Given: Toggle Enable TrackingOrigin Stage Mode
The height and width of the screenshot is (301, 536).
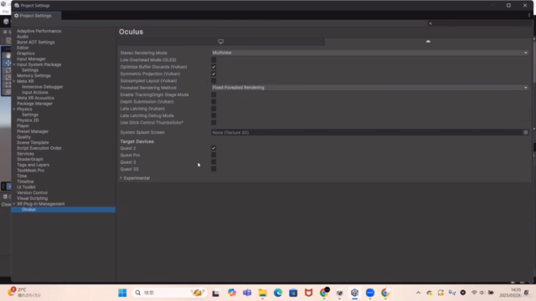Looking at the screenshot, I should pyautogui.click(x=214, y=94).
